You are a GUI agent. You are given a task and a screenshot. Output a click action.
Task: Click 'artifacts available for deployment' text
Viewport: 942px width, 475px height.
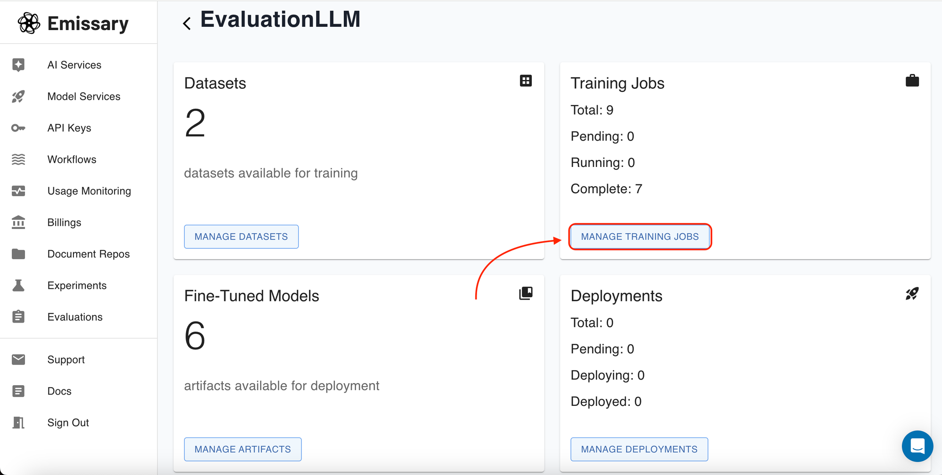282,386
